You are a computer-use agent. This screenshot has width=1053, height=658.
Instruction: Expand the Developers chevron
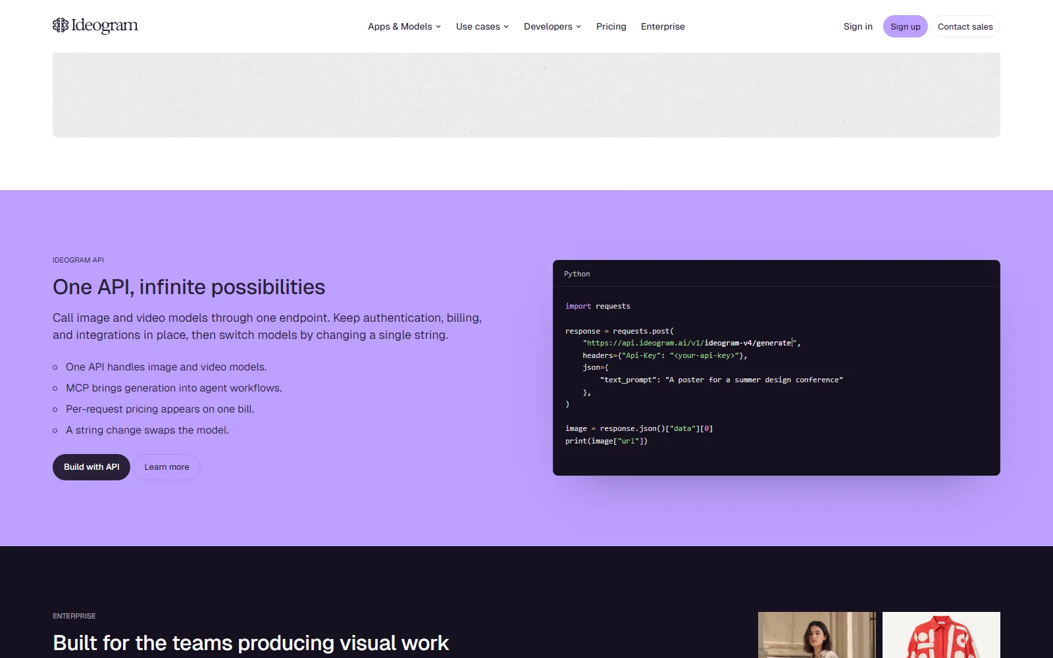(578, 27)
